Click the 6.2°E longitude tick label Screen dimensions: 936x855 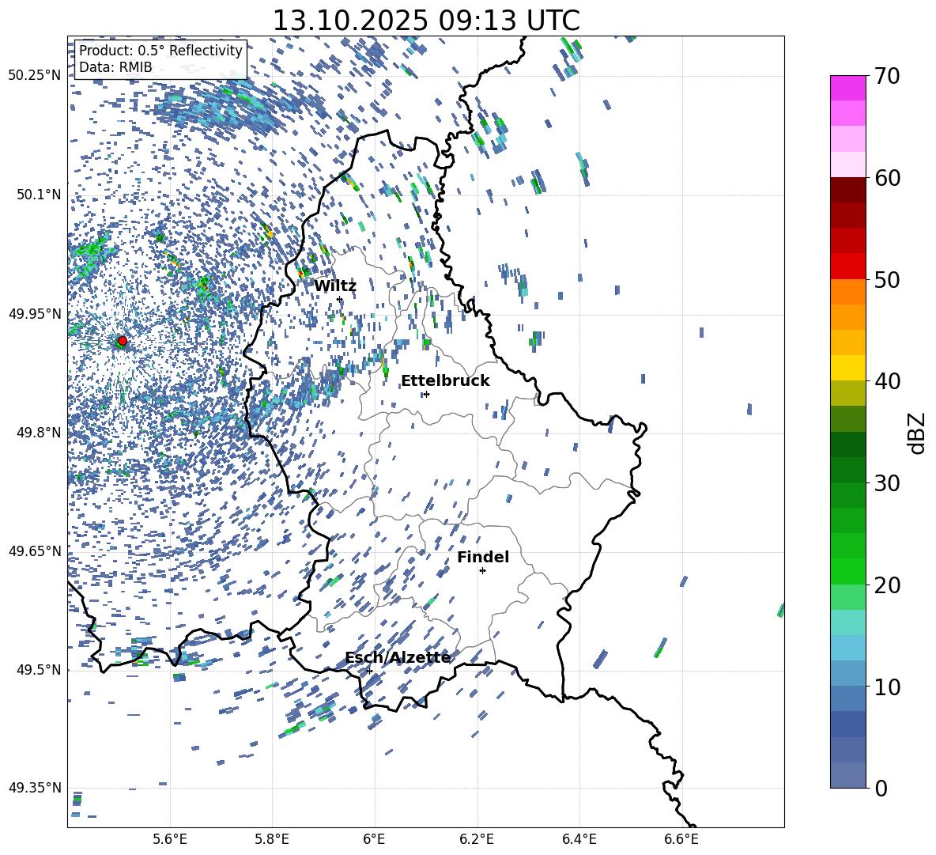coord(477,839)
